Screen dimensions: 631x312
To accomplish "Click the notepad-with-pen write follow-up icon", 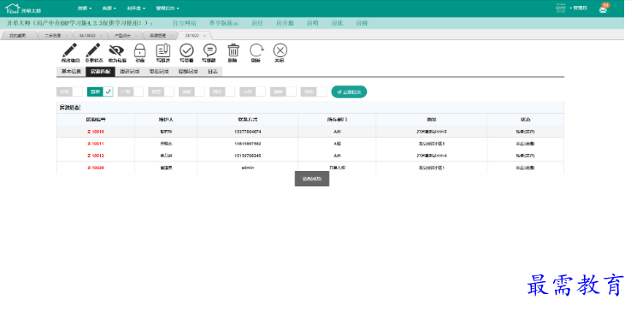I will pos(163,50).
